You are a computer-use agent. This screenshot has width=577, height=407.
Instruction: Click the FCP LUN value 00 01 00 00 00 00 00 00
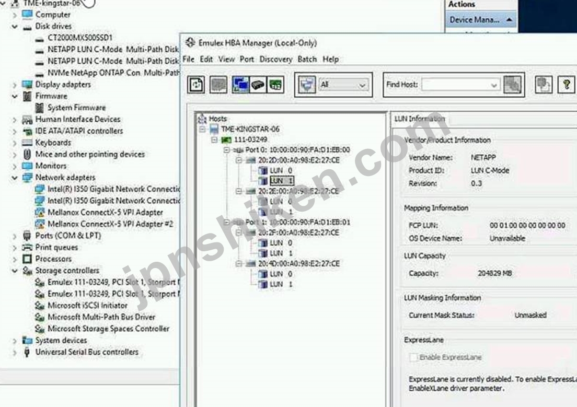coord(527,225)
